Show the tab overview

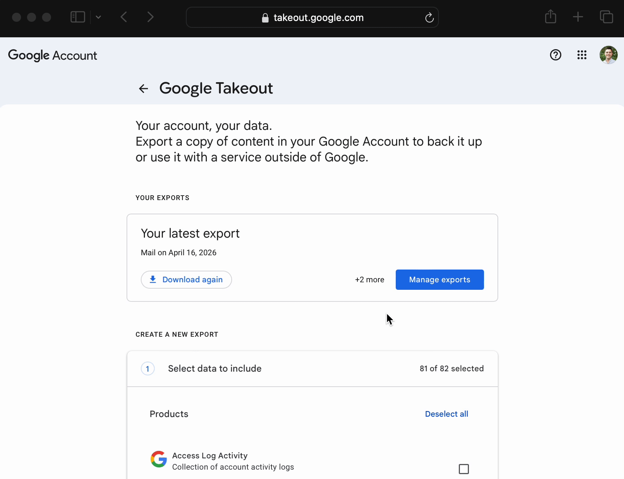point(606,17)
